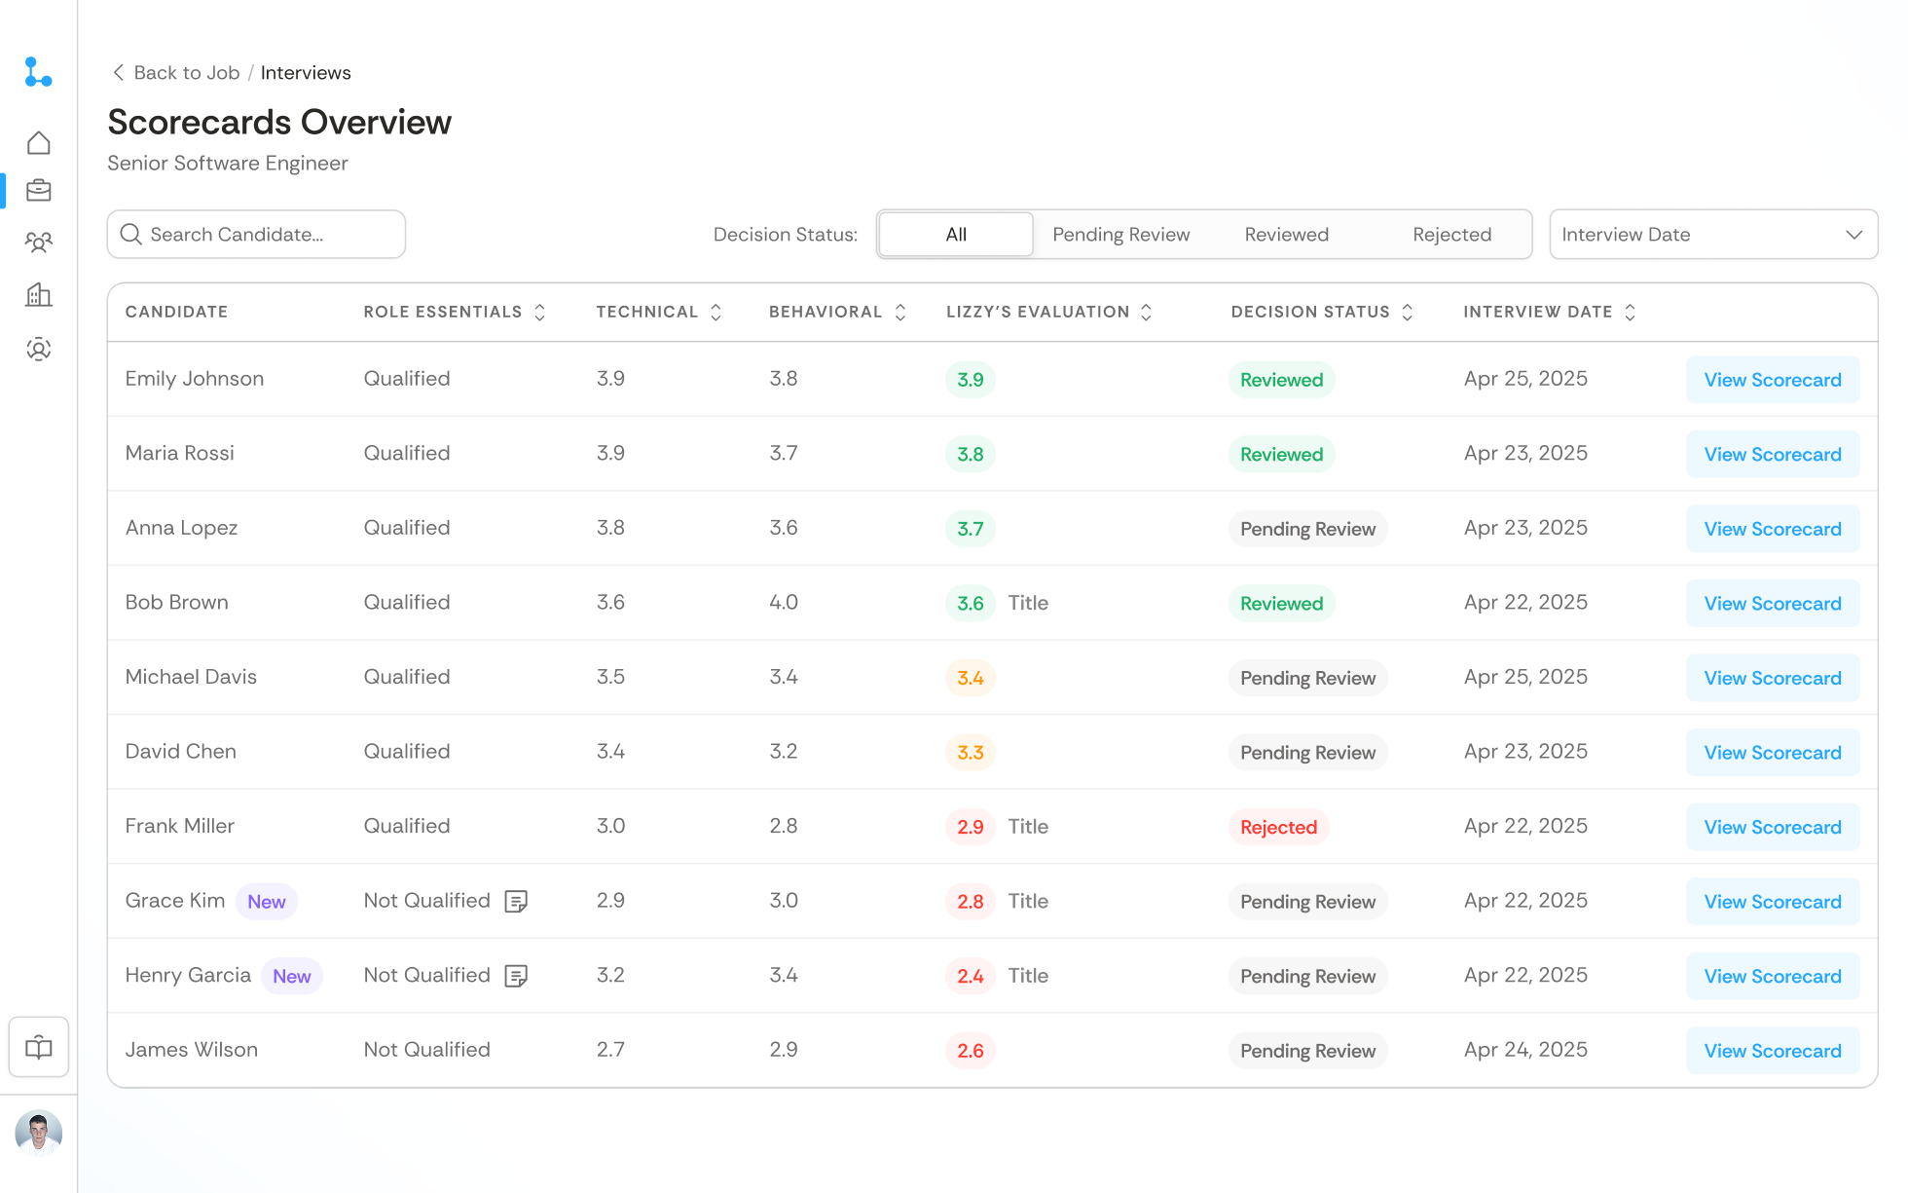Select the All decision status filter

coord(955,234)
